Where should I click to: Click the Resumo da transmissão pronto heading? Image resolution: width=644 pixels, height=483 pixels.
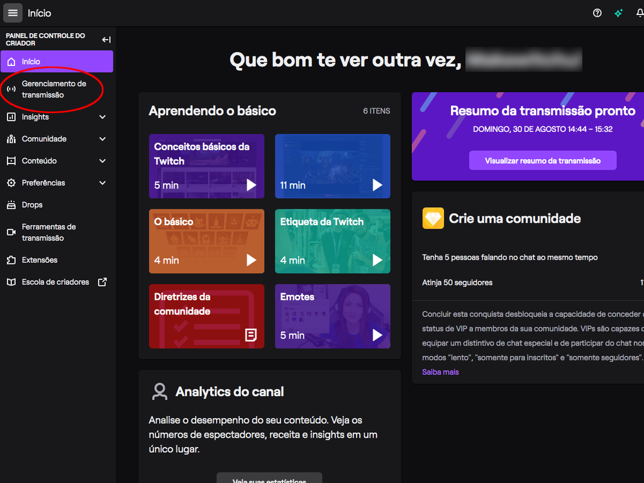click(x=543, y=111)
